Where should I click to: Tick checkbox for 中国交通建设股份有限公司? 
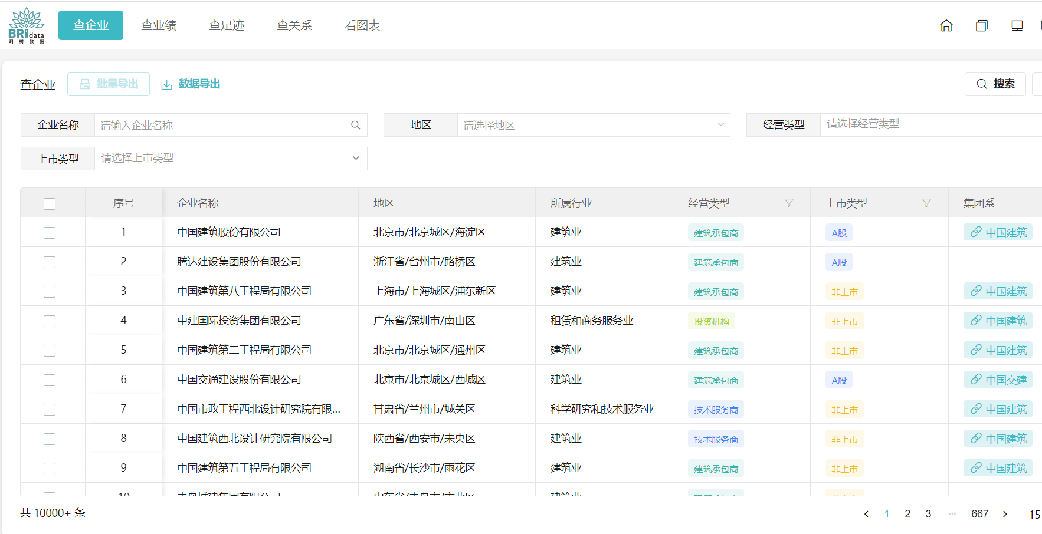[x=50, y=380]
